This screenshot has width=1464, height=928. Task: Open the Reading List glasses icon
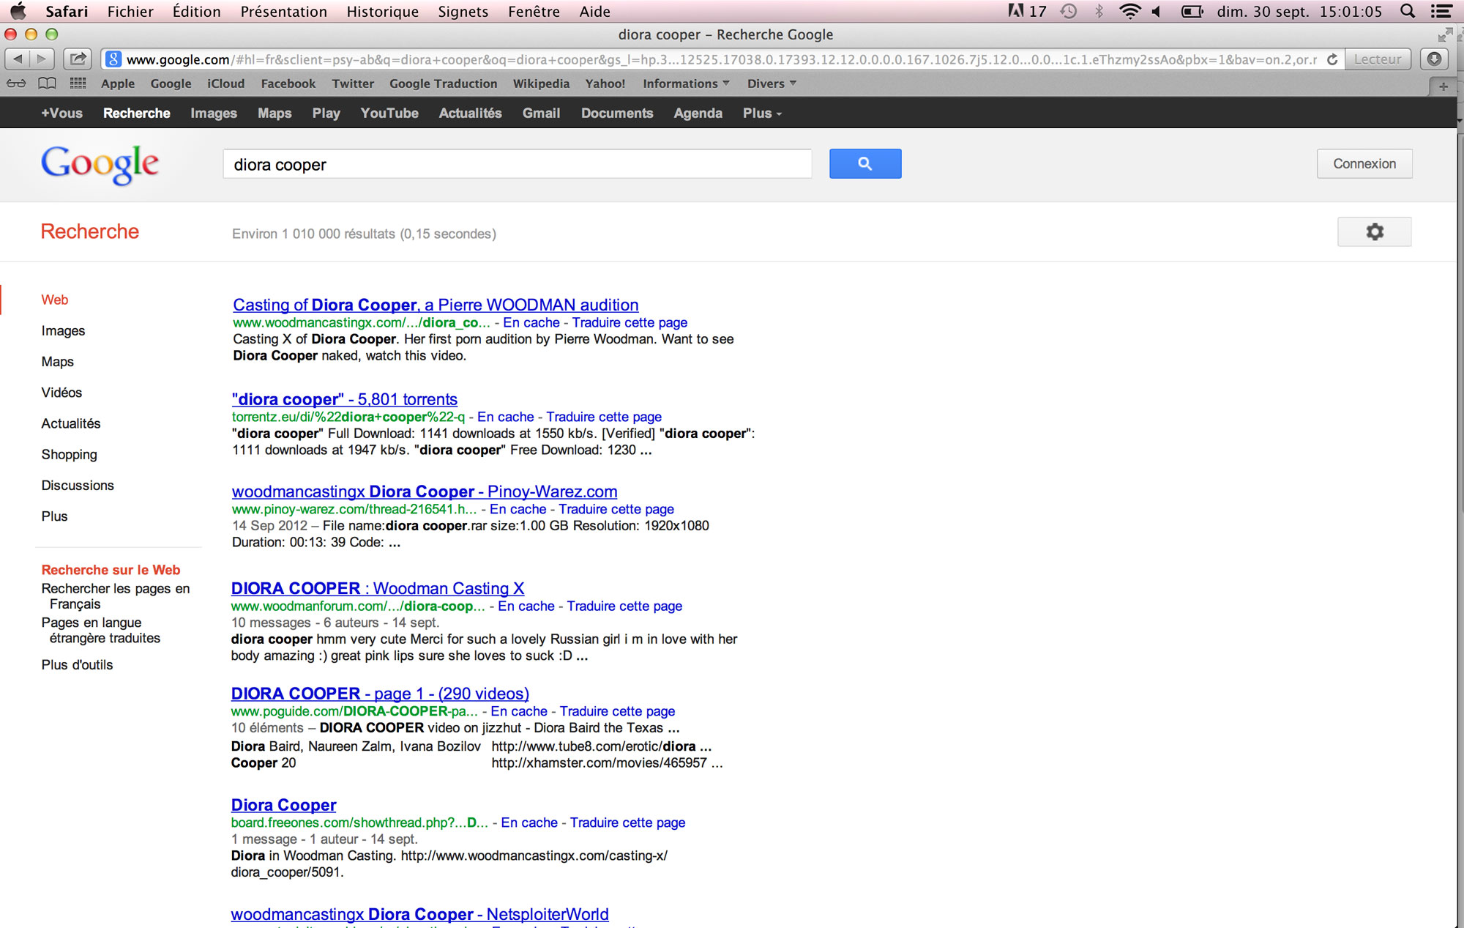(16, 83)
